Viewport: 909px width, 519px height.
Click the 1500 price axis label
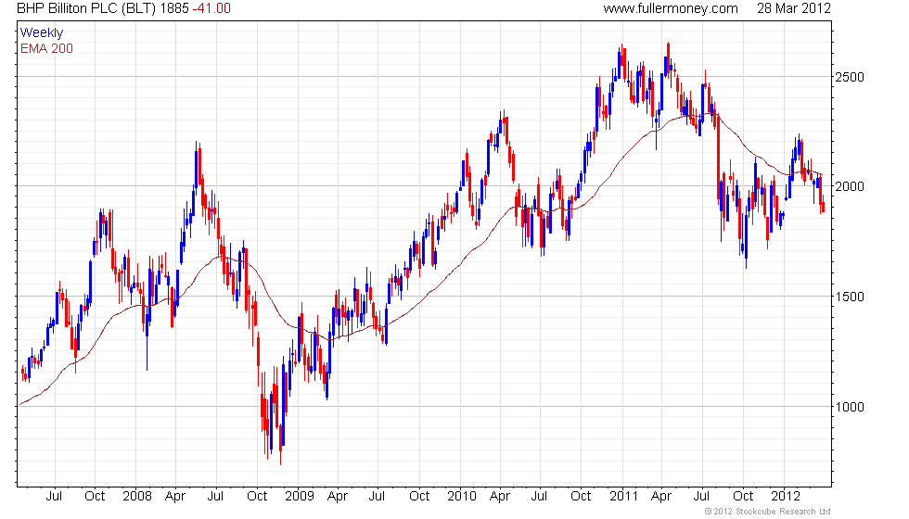850,297
